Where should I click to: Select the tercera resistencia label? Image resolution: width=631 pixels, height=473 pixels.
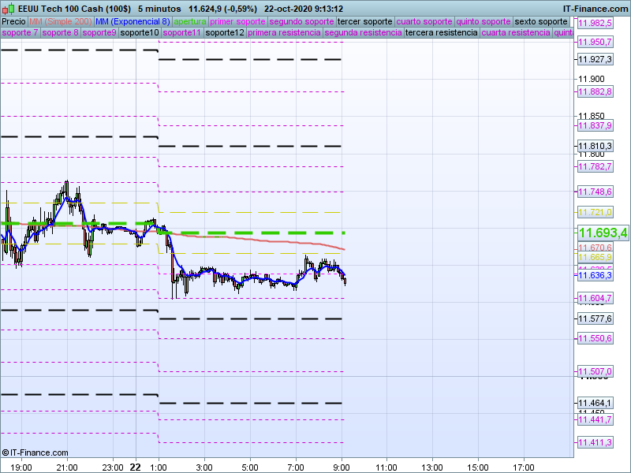(x=441, y=33)
